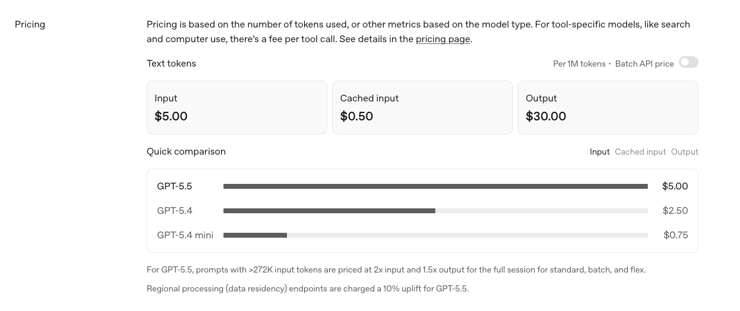
Task: Select the GPT-5.4 mini model label
Action: pos(185,235)
